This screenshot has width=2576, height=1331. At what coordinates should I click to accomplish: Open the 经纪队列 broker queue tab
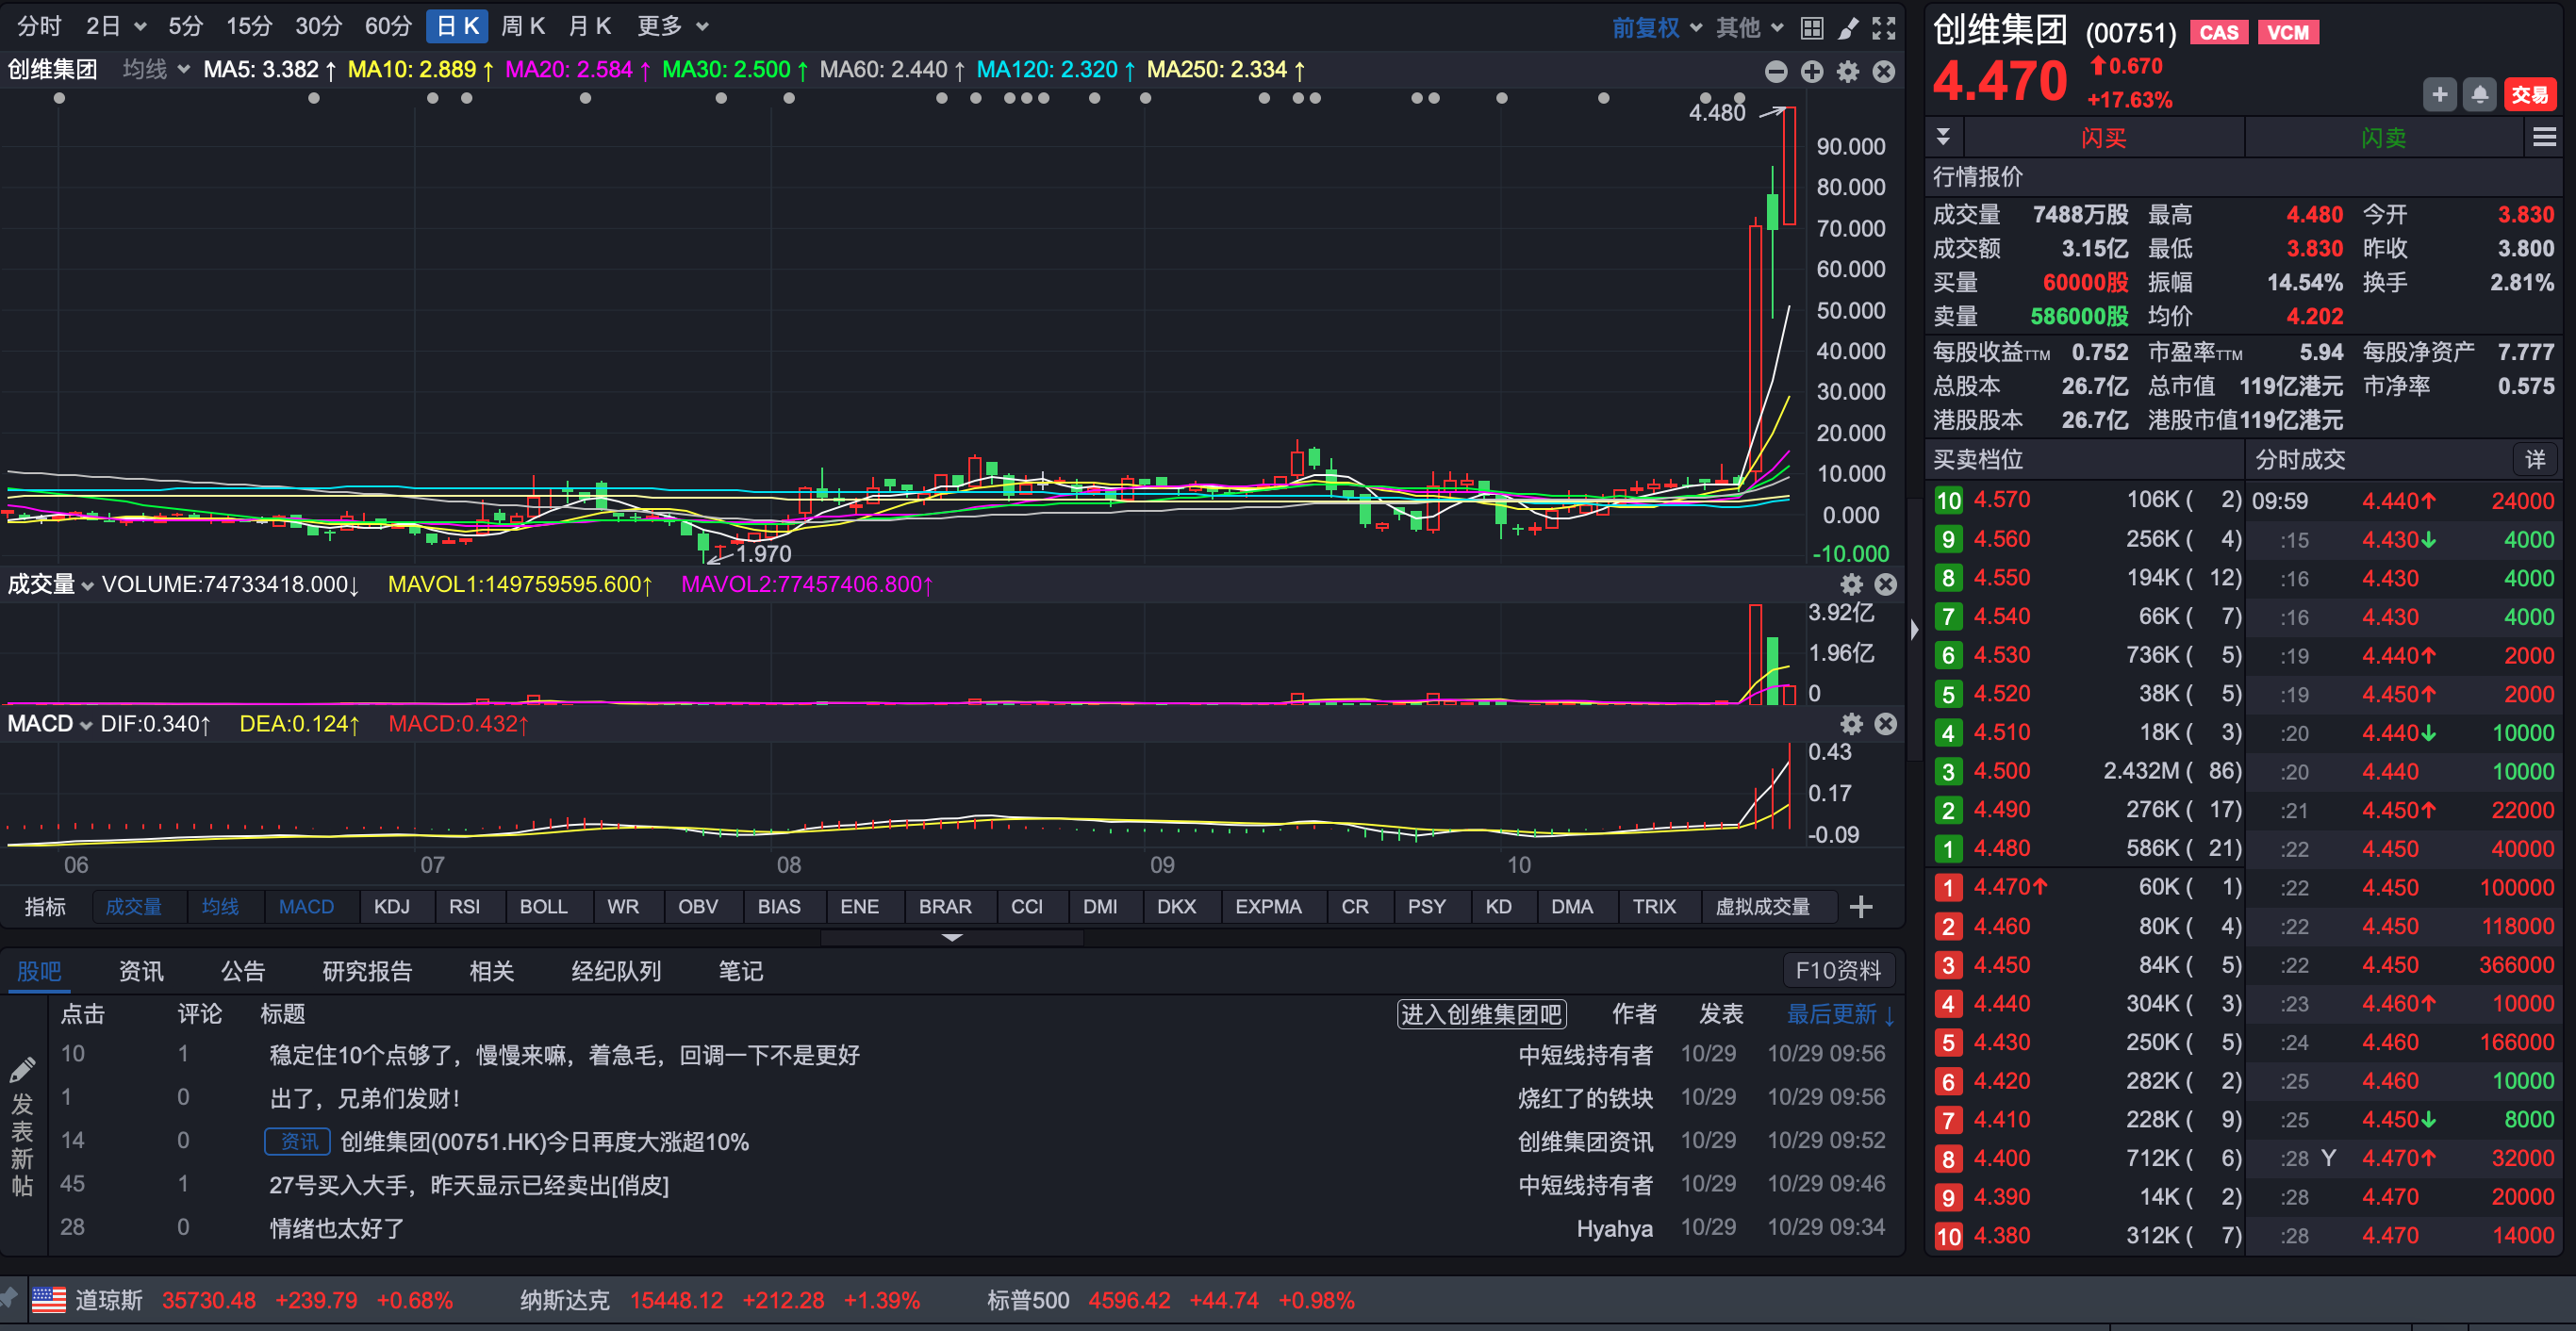point(616,971)
